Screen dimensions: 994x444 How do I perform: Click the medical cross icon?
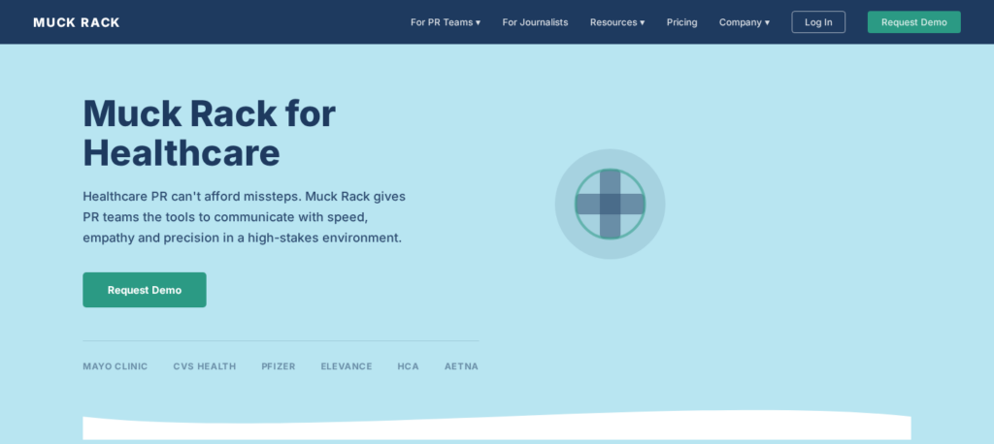point(610,204)
